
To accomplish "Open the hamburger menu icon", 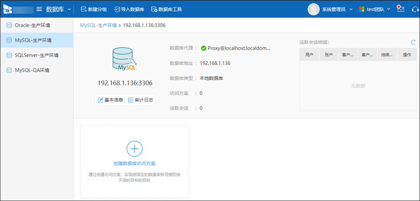I will pyautogui.click(x=39, y=9).
